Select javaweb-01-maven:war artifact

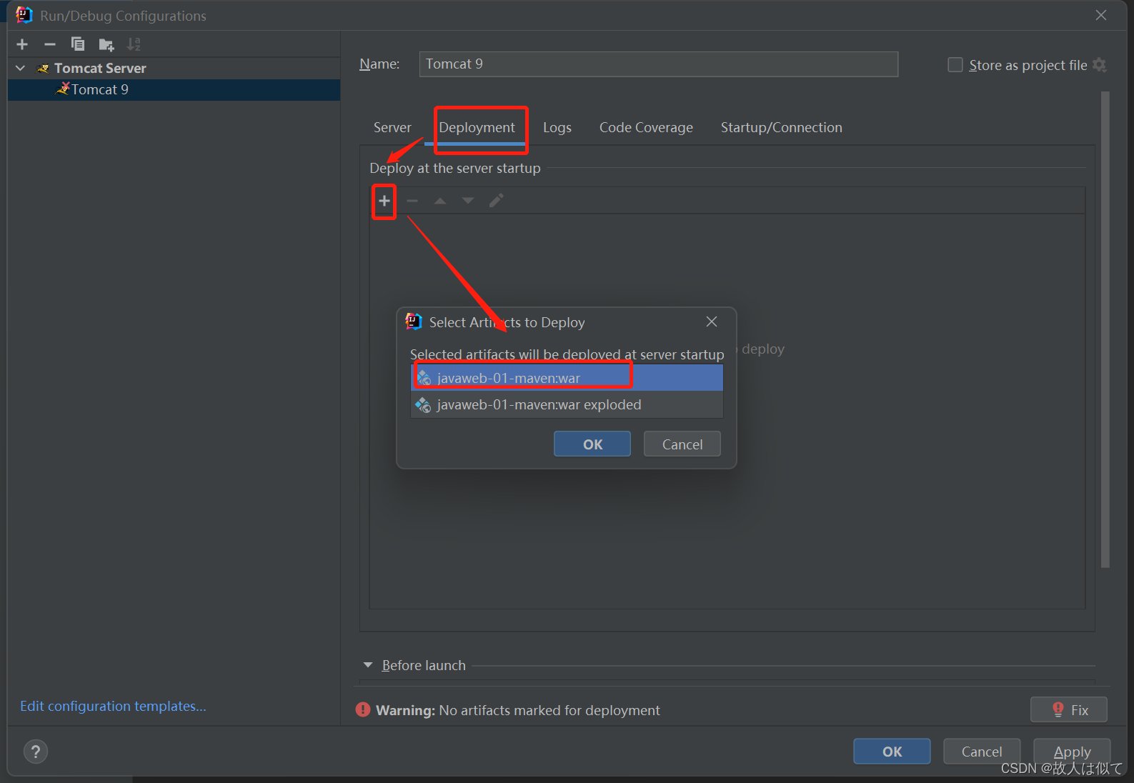[x=567, y=378]
